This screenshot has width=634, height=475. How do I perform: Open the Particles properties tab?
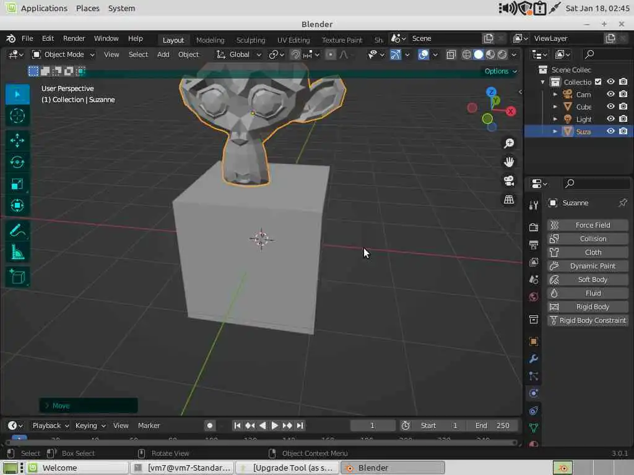(x=533, y=376)
